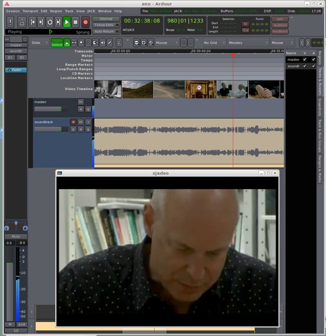Click the Mute button in mixer strip
Screen dimensions: 326x336
pos(16,236)
